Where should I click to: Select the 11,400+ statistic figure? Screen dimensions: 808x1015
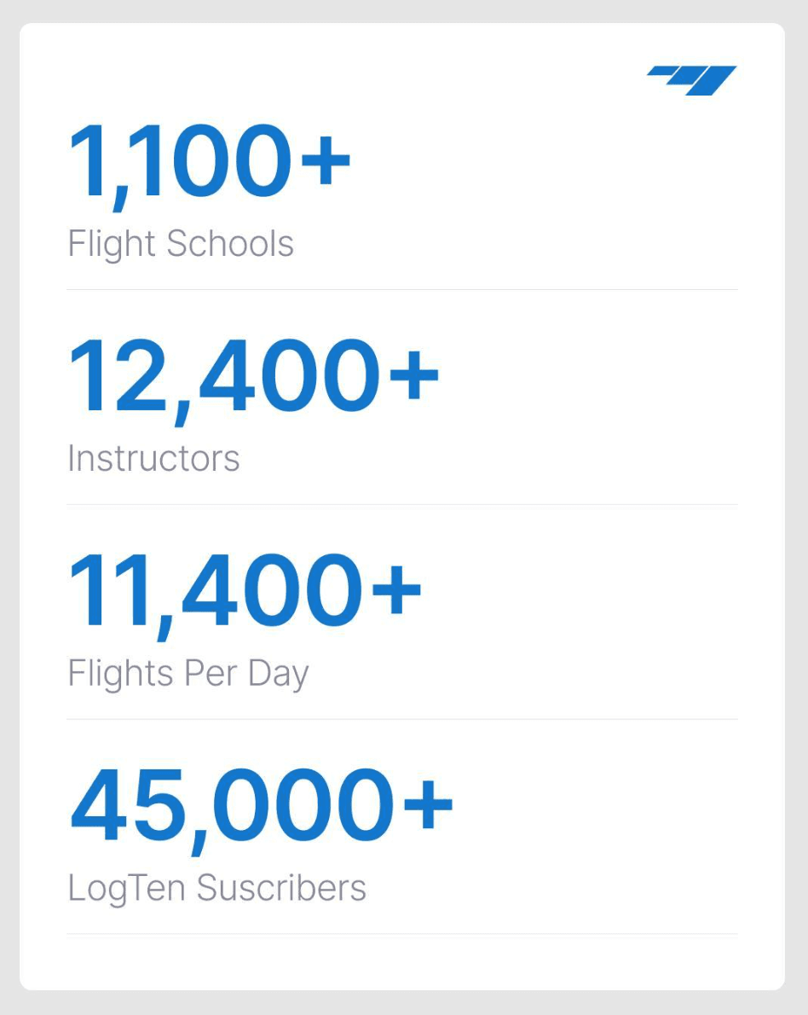point(245,592)
